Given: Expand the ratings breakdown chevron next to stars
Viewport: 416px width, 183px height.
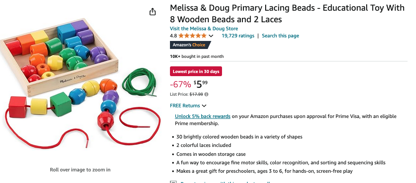Looking at the screenshot, I should [211, 36].
